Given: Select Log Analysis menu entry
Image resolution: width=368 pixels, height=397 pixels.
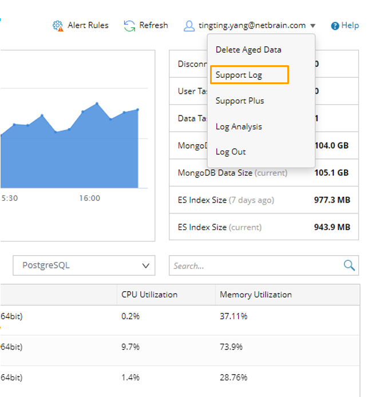Looking at the screenshot, I should [239, 126].
